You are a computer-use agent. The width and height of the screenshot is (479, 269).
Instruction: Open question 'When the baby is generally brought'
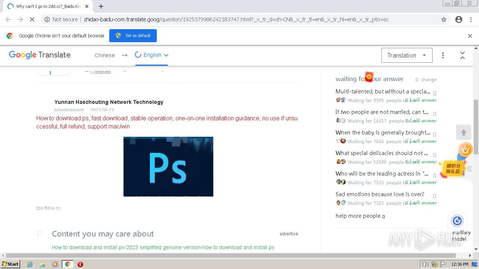click(383, 133)
